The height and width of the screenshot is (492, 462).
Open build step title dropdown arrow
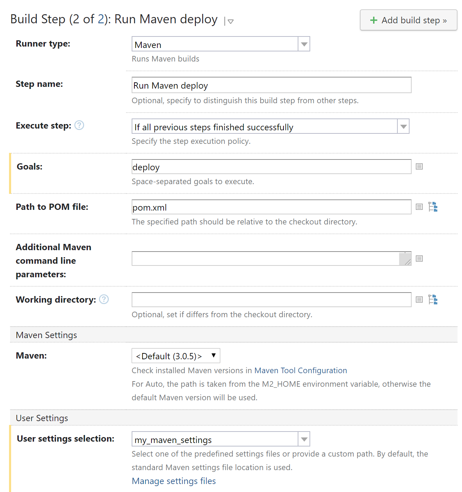pos(231,22)
